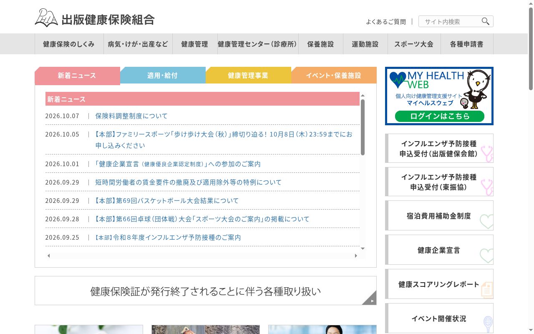Open the 健康スコアリングレポート button
This screenshot has height=334, width=534.
click(439, 284)
